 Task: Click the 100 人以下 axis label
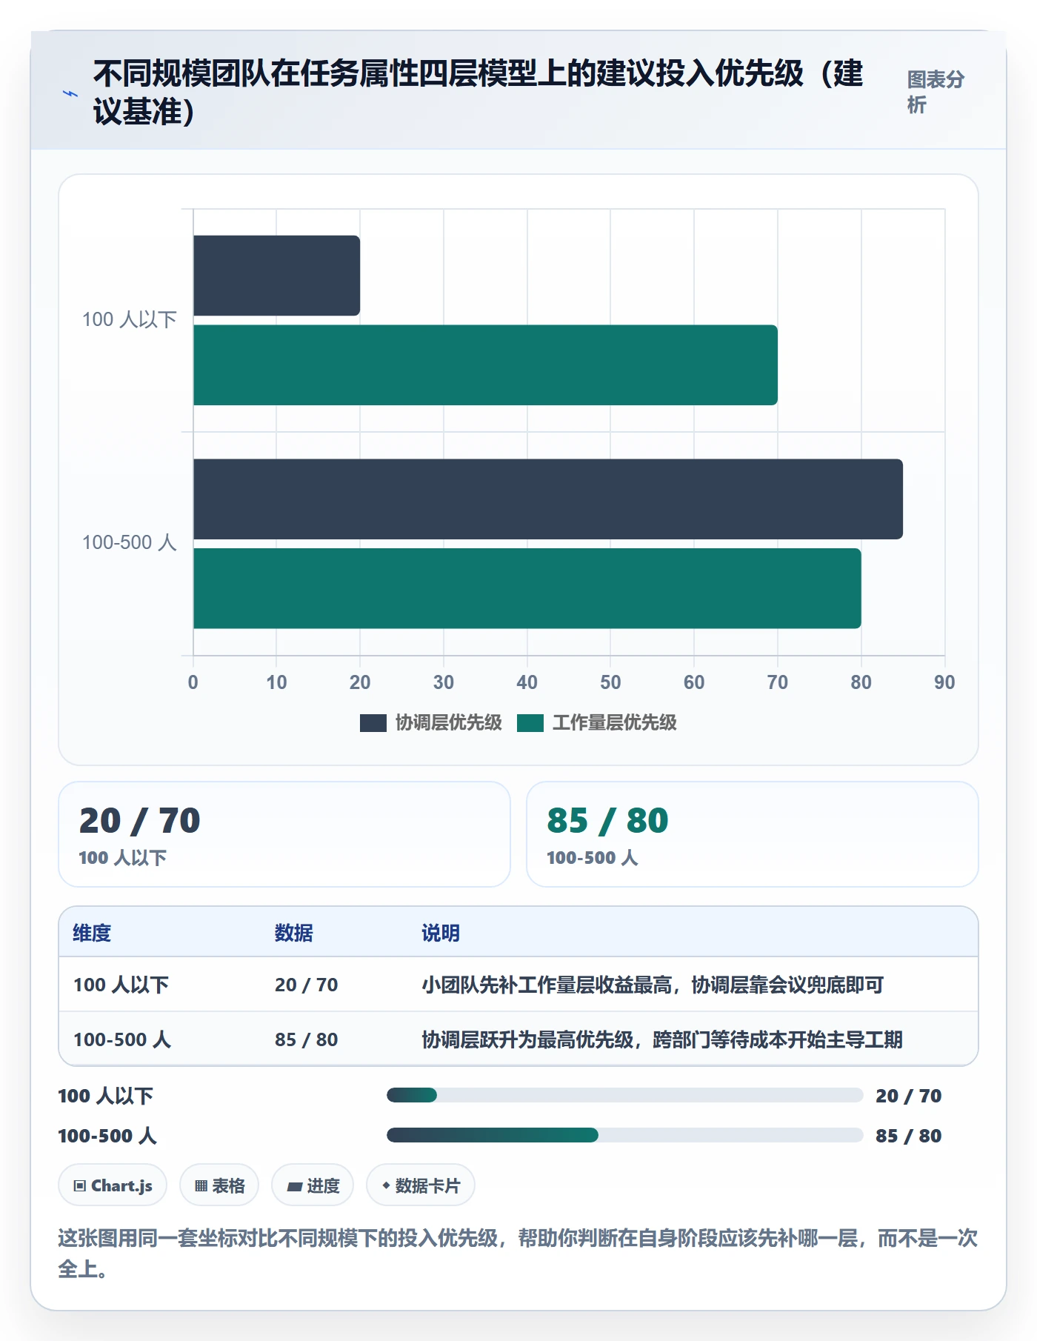tap(129, 320)
